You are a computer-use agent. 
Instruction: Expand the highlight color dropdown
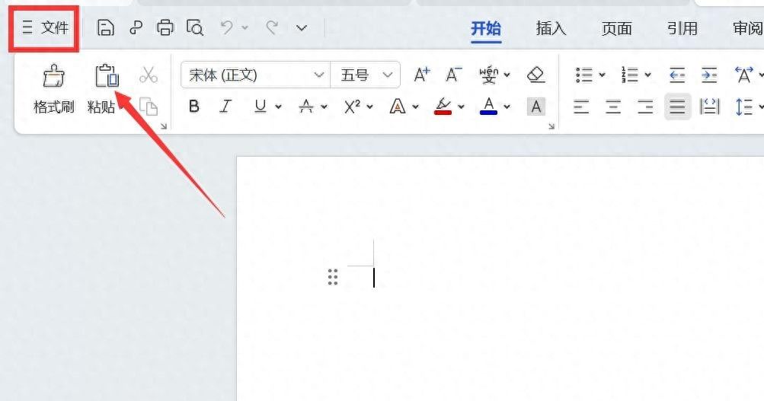click(461, 107)
